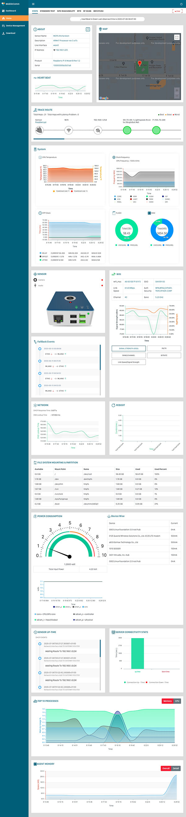Image resolution: width=186 pixels, height=817 pixels.
Task: Switch to the RF Scan tab
Action: point(87,11)
